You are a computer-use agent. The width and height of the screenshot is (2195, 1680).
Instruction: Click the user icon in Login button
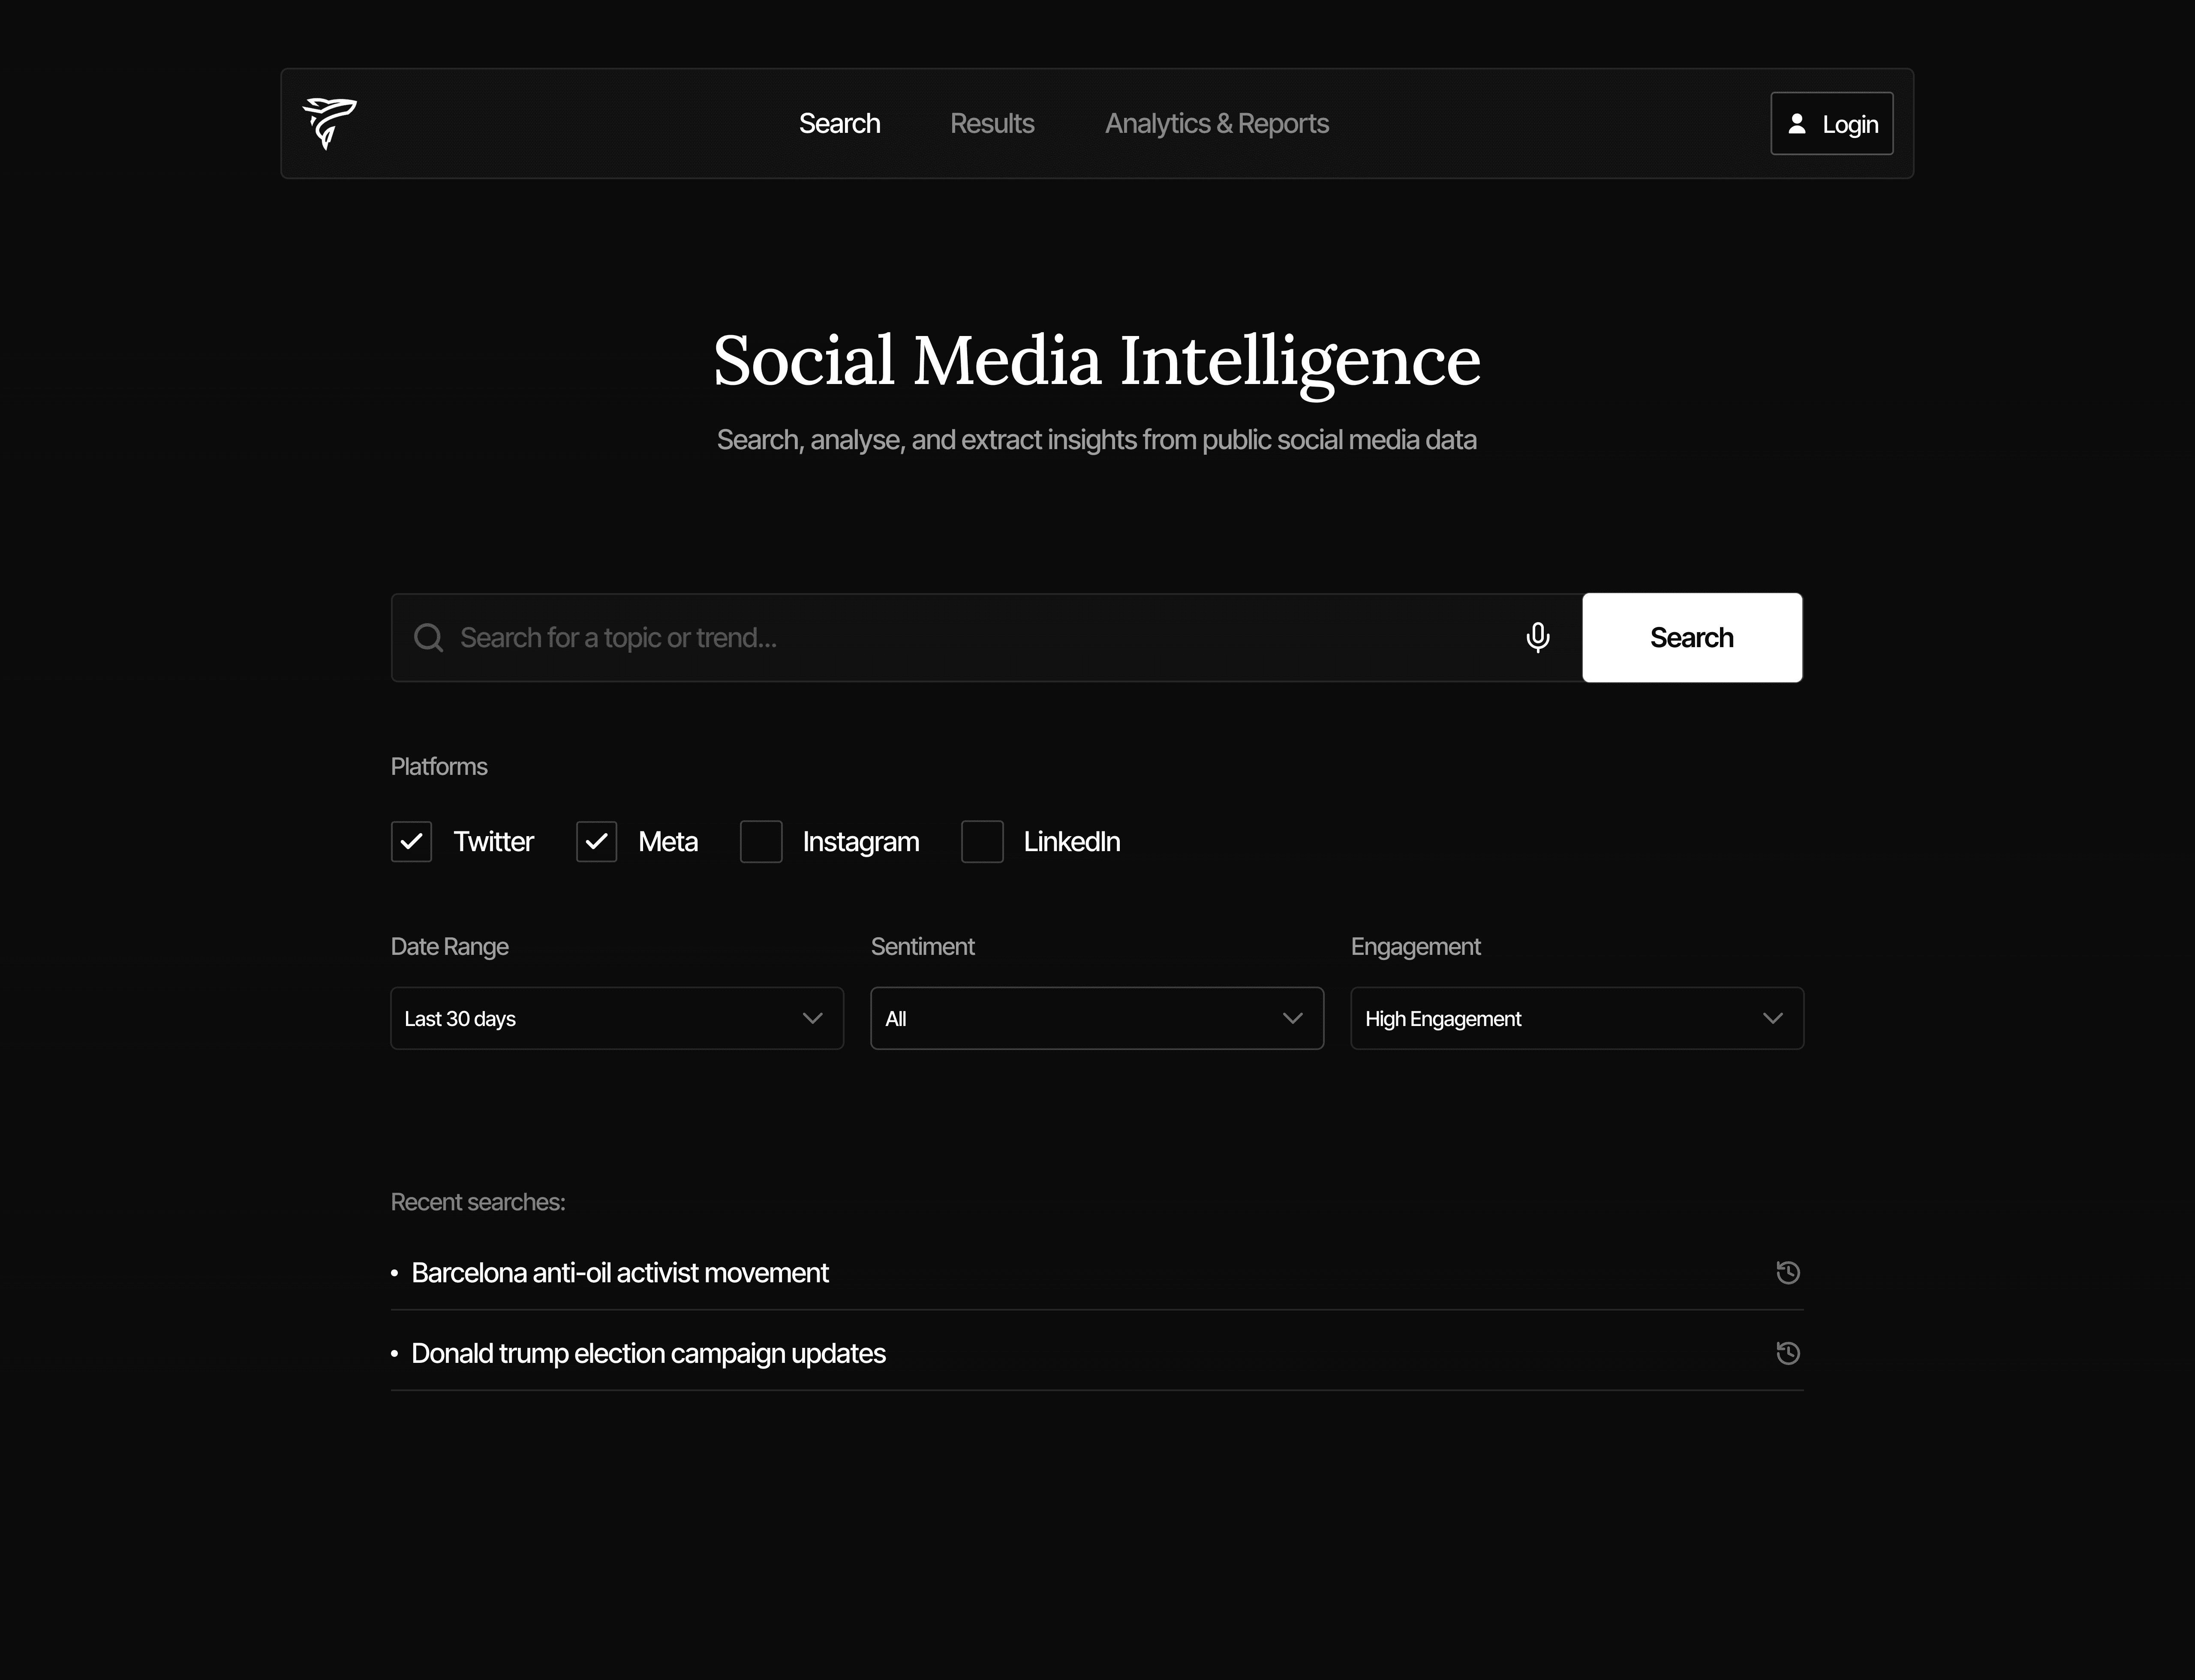click(x=1797, y=124)
